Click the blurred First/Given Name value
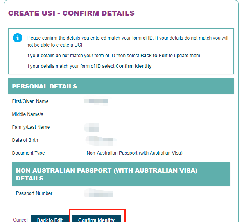 click(96, 101)
